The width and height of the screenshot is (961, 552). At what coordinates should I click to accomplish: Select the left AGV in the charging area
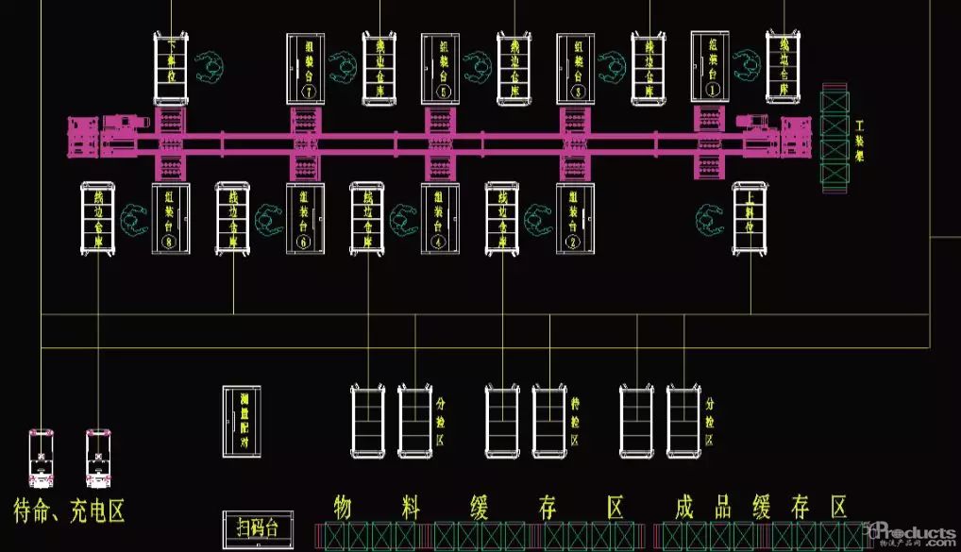pyautogui.click(x=42, y=458)
